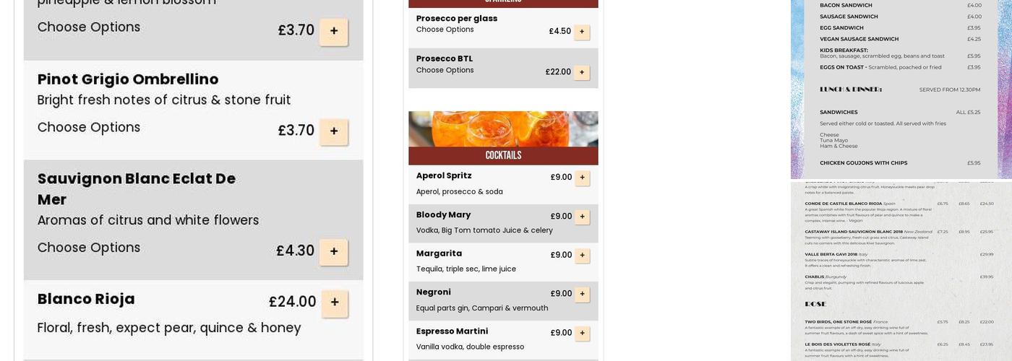
Task: Add Sauvignon Blanc Eclat De Mer to order
Action: (x=334, y=252)
